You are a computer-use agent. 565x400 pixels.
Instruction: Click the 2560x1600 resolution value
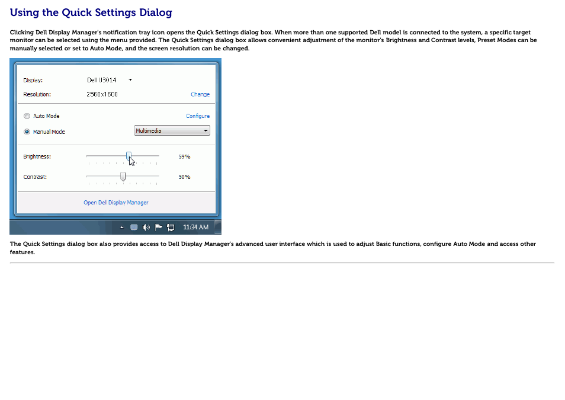click(102, 94)
